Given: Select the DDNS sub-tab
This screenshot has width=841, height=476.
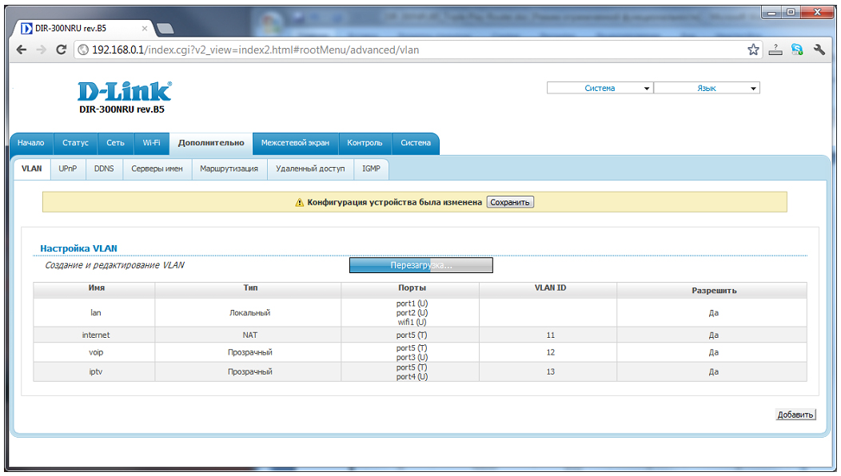Looking at the screenshot, I should pyautogui.click(x=104, y=169).
